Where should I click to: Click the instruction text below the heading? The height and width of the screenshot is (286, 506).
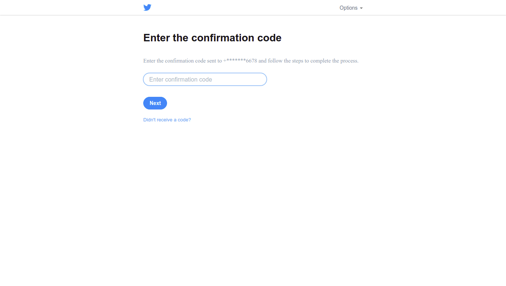click(x=251, y=61)
